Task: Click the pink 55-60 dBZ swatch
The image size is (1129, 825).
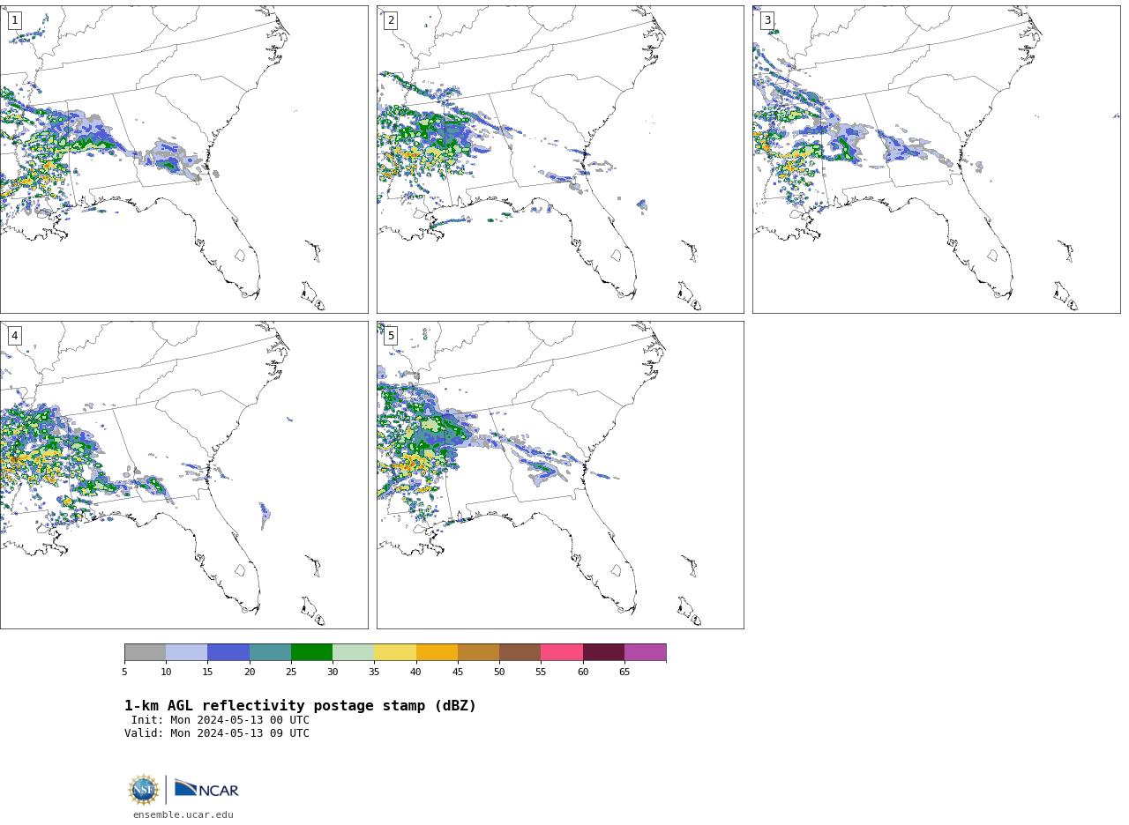Action: click(562, 652)
